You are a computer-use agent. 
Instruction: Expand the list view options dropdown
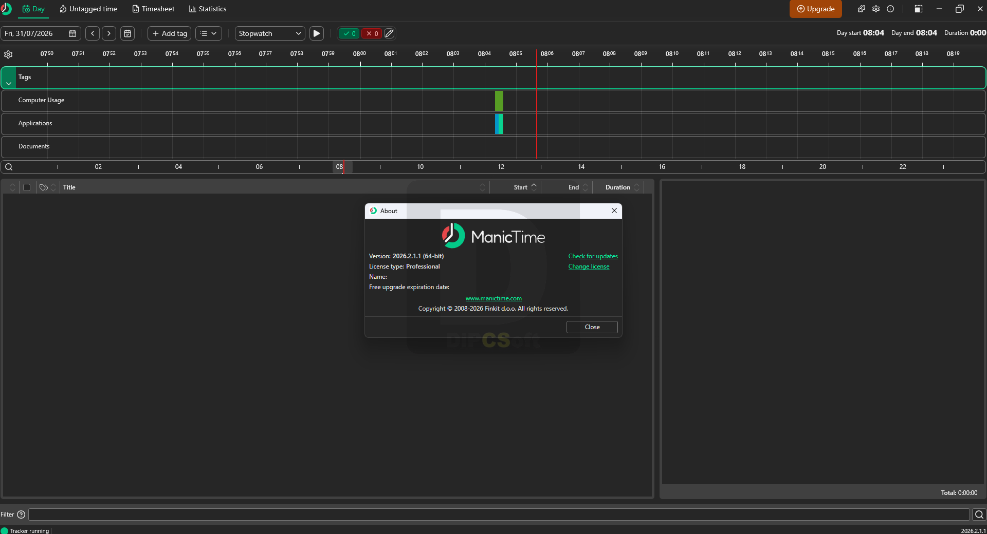click(208, 33)
